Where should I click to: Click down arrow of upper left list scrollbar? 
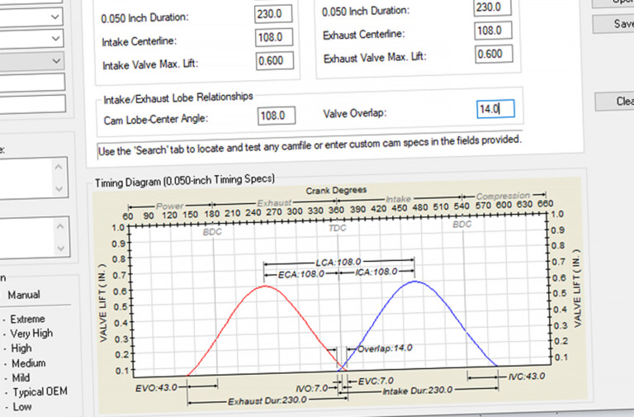point(59,188)
